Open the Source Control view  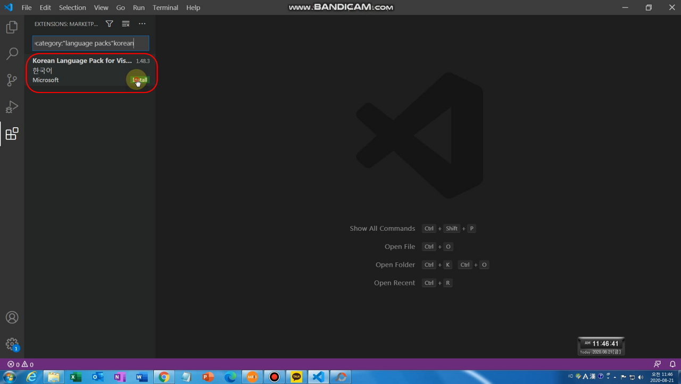(12, 80)
